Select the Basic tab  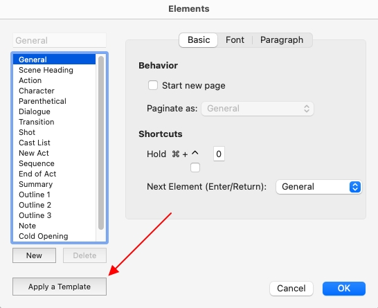[x=199, y=39]
